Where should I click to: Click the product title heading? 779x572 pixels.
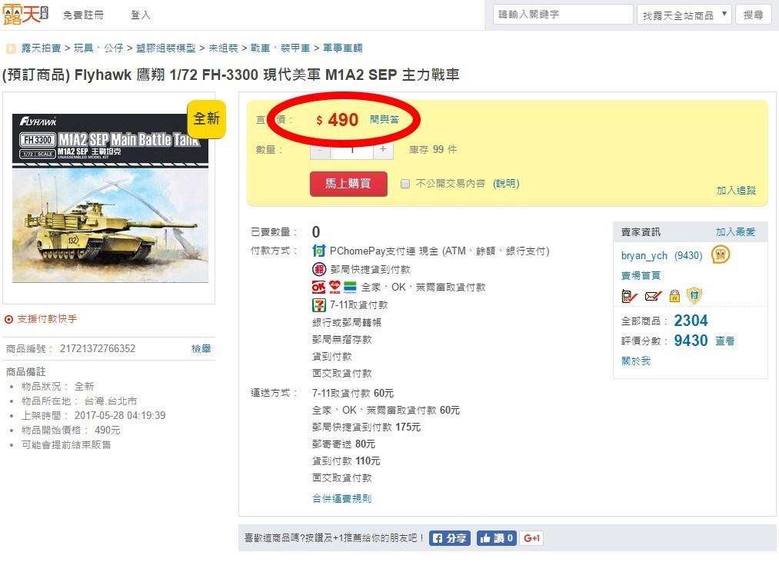[231, 75]
